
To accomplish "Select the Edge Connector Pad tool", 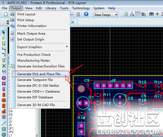I will click(x=4, y=95).
